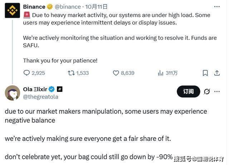Bookmark the Binance tweet
The height and width of the screenshot is (165, 229).
[x=205, y=73]
